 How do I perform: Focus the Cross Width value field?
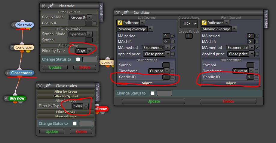[x=189, y=36]
